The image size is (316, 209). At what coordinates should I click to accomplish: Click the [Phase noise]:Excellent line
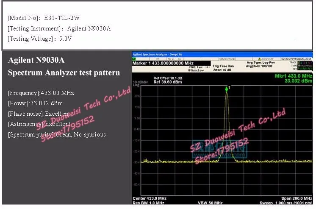click(x=39, y=114)
